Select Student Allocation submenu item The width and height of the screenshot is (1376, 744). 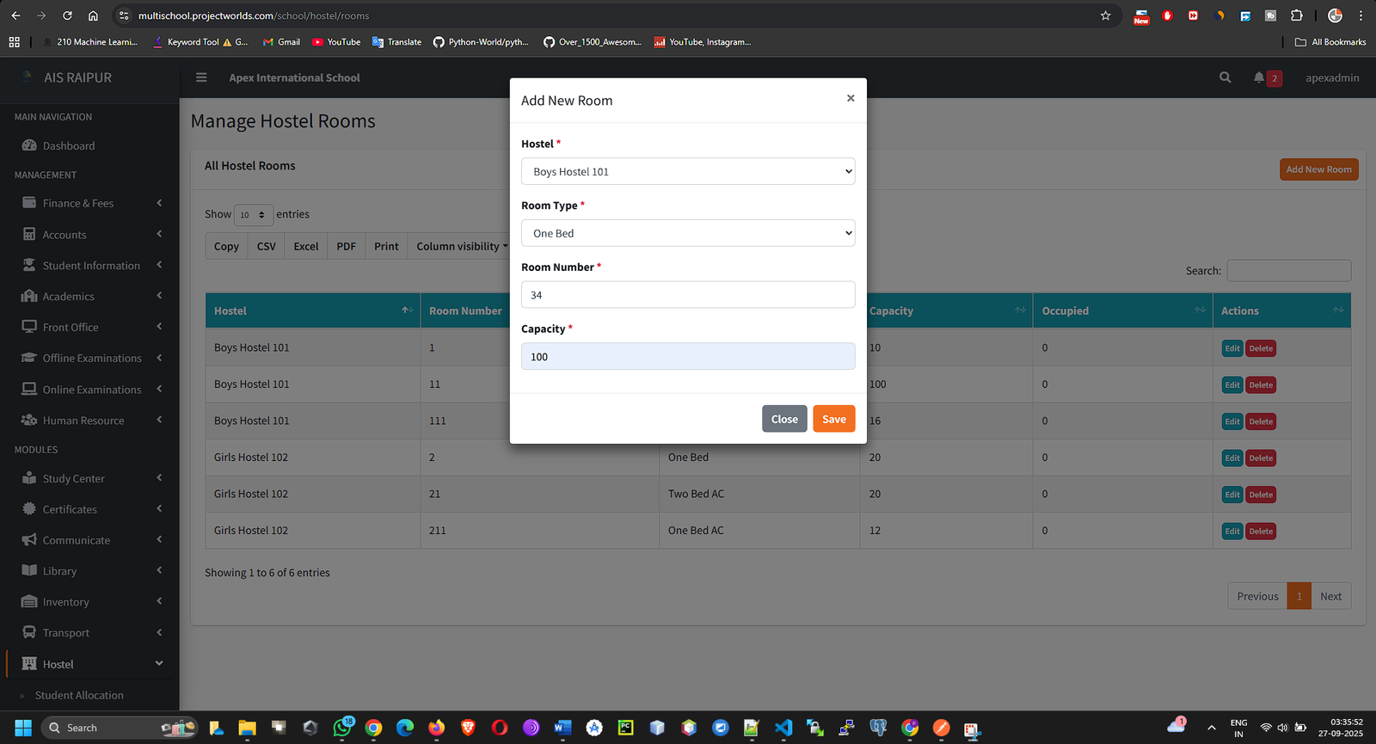(79, 695)
